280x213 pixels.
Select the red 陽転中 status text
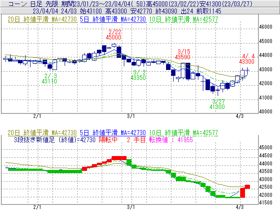point(109,139)
